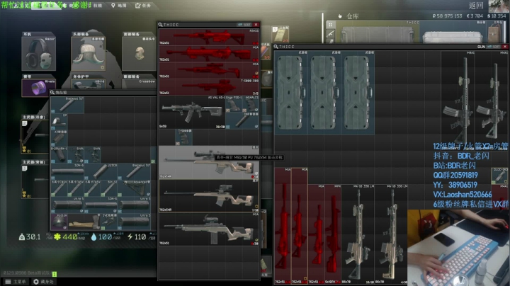Screen dimensions: 510x286
Task: Select the axe item in items case
Action: (x=84, y=222)
